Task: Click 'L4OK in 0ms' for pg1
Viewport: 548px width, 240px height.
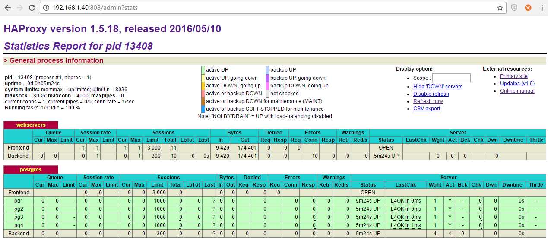Action: click(405, 201)
